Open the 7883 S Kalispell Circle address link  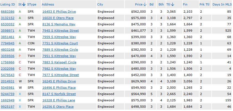tap(59, 62)
